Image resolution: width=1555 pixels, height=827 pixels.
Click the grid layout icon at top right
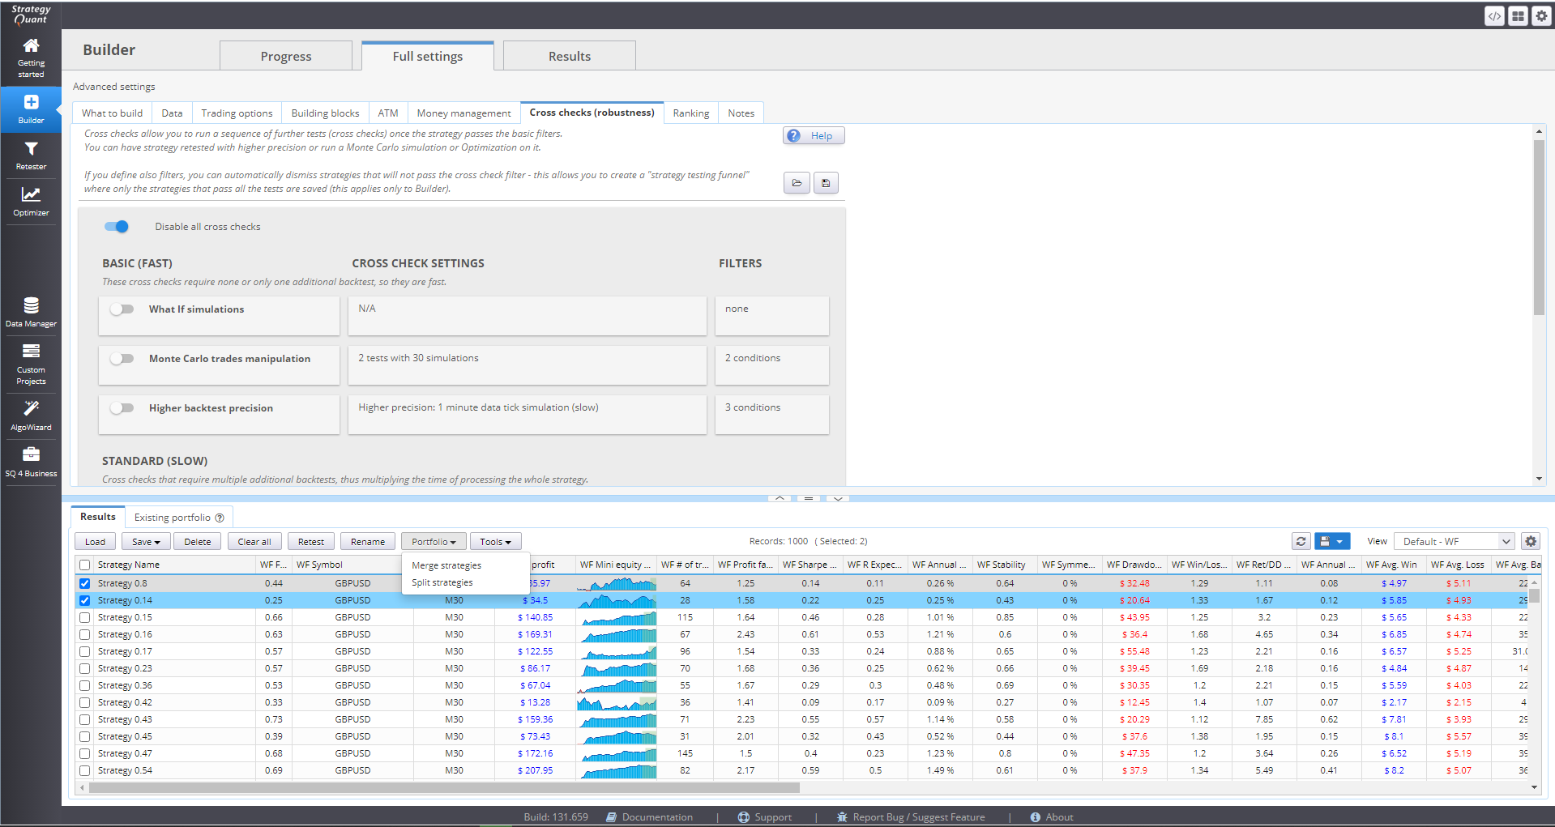click(1518, 15)
